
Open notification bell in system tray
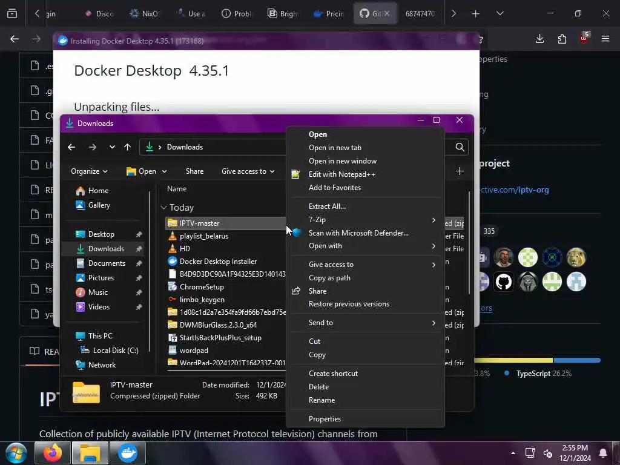[x=603, y=453]
